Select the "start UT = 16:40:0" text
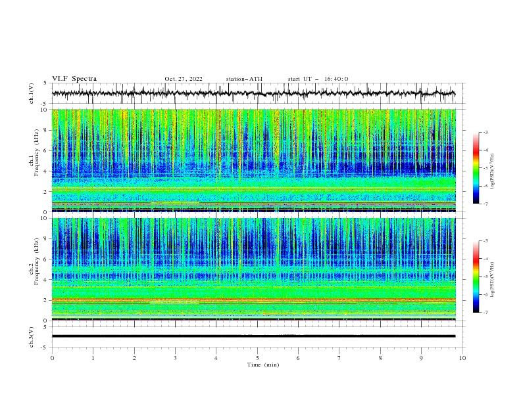 (x=318, y=79)
